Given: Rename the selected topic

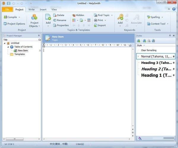Looking at the screenshot, I should [x=60, y=20].
